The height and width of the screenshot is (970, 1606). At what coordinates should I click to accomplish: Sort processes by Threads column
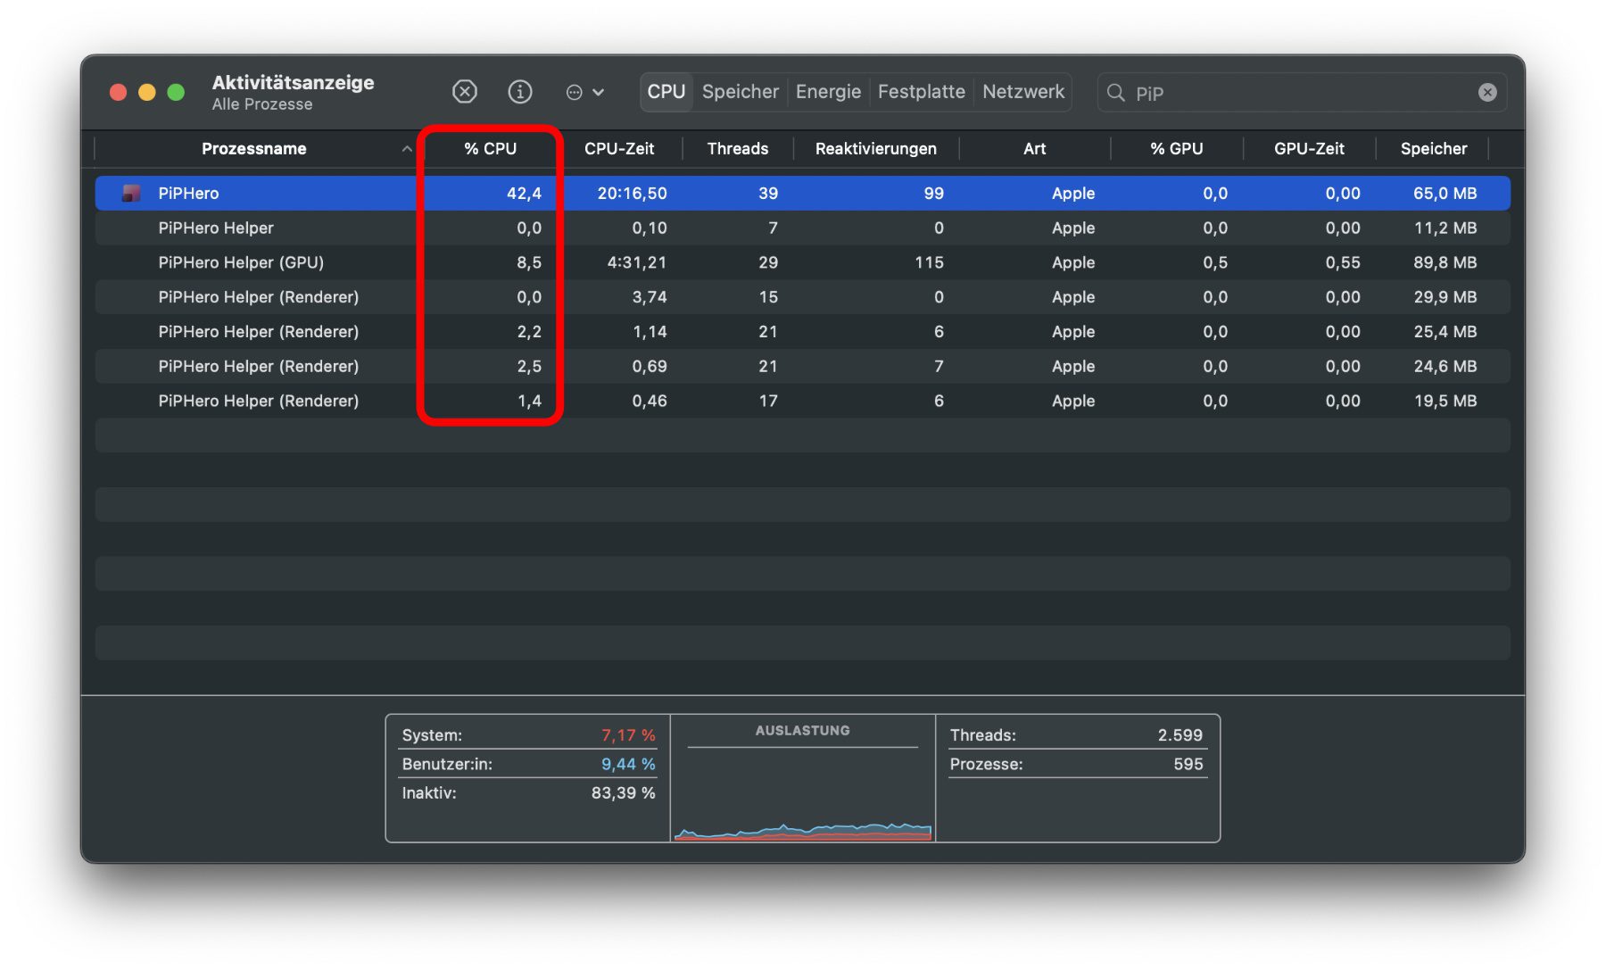pos(737,149)
